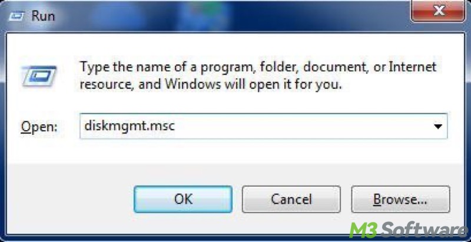Click the diskmgmt.msc text in the field
This screenshot has width=471, height=242.
click(x=130, y=126)
